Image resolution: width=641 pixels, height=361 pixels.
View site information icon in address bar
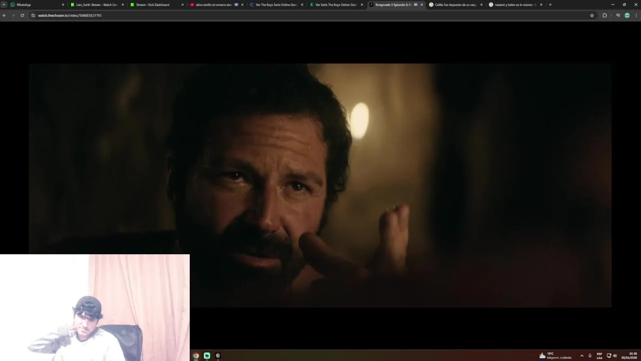[33, 16]
